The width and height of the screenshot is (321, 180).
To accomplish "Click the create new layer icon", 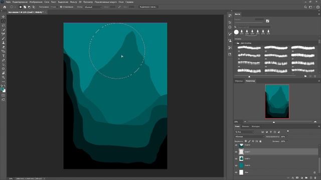I will [311, 178].
